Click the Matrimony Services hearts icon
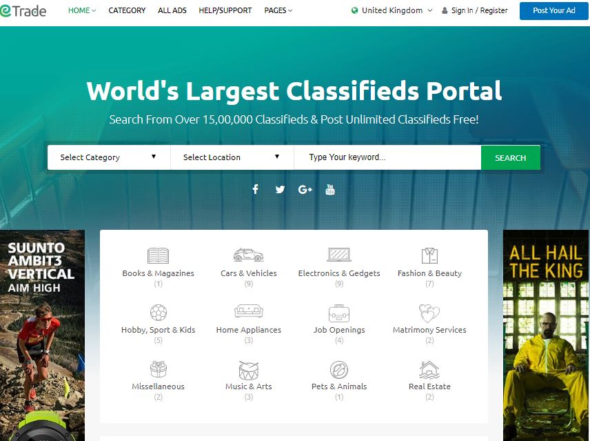Screen dimensions: 590x441 click(x=429, y=313)
